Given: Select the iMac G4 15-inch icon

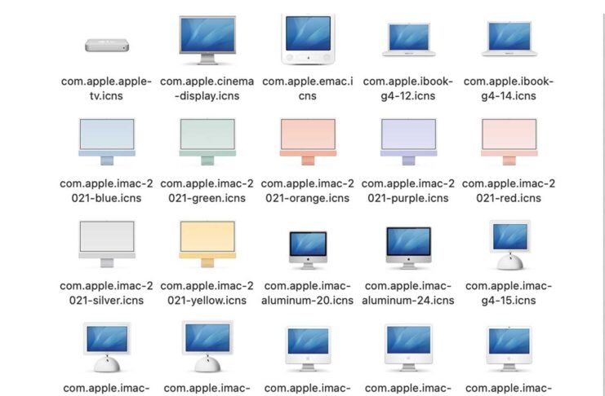Looking at the screenshot, I should [x=509, y=244].
